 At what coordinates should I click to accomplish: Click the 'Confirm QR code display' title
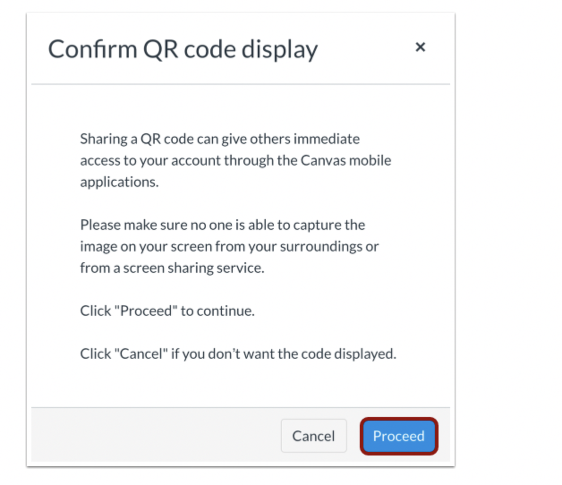(183, 49)
